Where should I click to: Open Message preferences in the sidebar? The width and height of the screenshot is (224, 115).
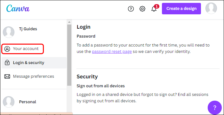(34, 76)
